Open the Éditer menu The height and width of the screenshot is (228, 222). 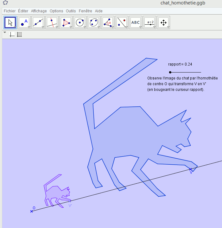pyautogui.click(x=23, y=11)
